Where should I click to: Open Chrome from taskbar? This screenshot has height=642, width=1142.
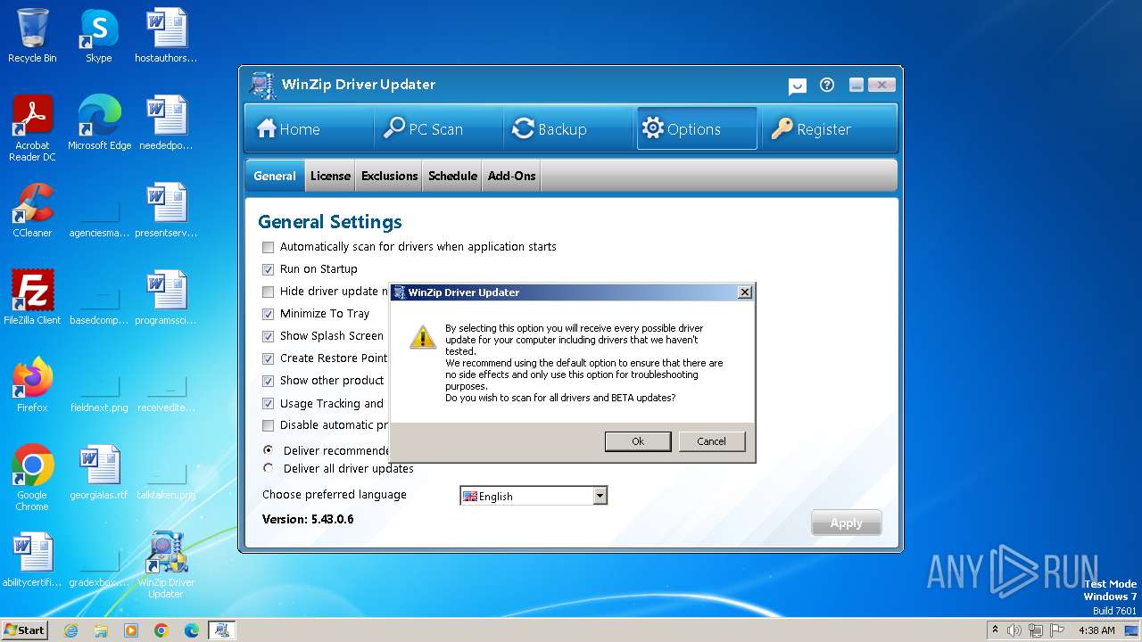coord(161,630)
